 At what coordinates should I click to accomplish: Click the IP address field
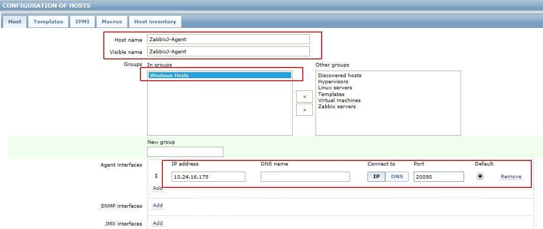coord(208,177)
